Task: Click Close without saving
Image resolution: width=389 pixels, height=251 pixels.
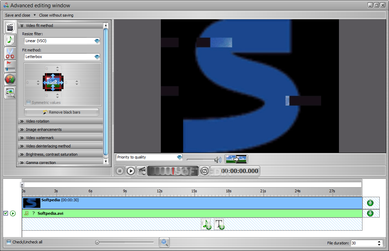Action: [56, 15]
